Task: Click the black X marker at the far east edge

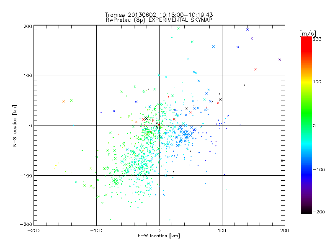Action: pos(282,161)
